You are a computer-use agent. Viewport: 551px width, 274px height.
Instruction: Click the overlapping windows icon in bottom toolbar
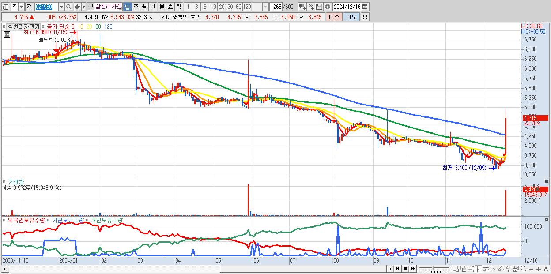tap(464, 269)
